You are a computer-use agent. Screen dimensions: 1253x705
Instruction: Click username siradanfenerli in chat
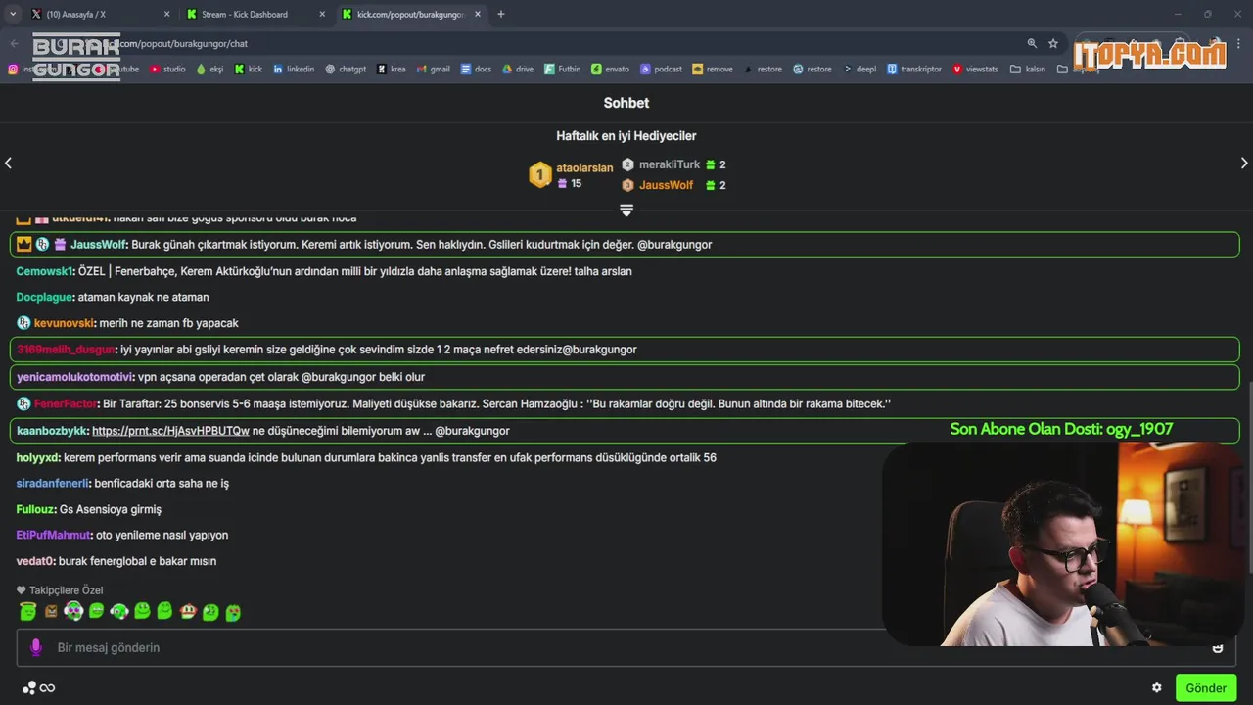click(54, 483)
